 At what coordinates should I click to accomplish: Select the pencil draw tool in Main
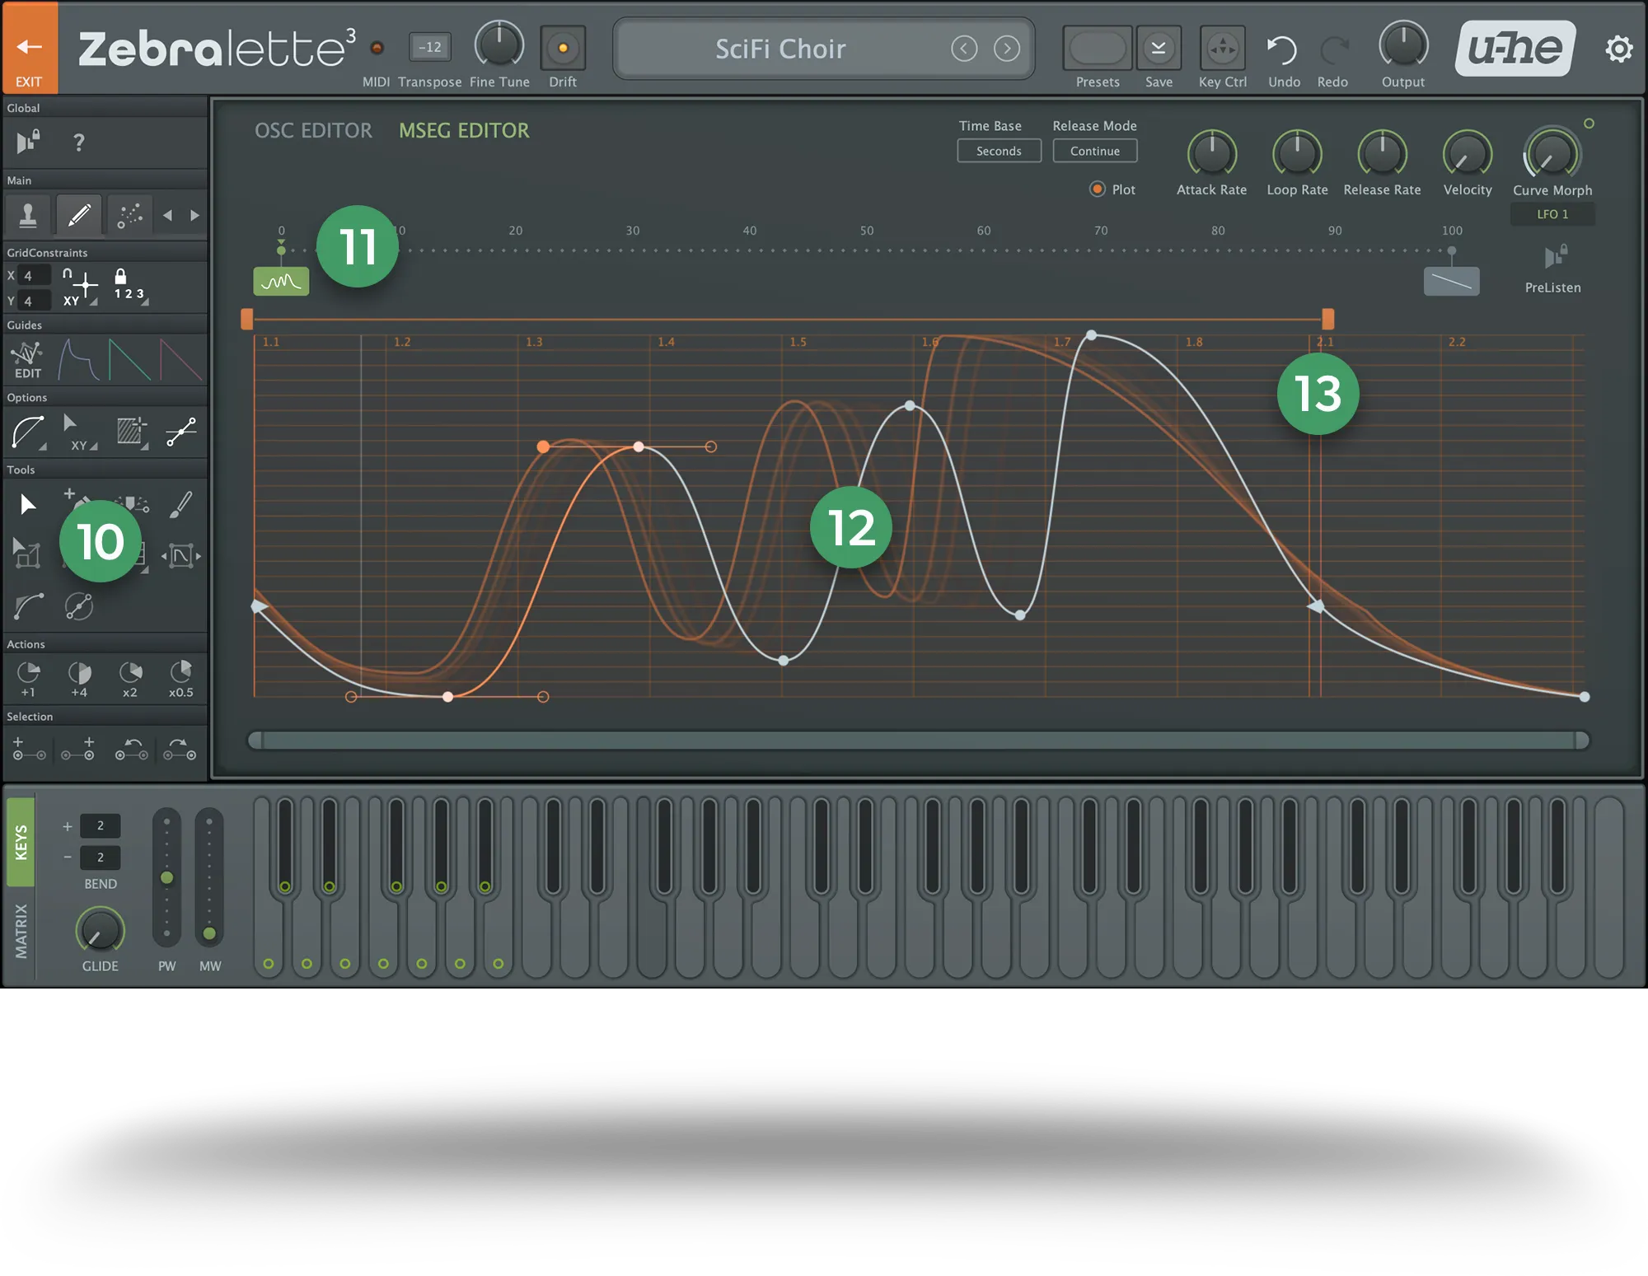[79, 215]
